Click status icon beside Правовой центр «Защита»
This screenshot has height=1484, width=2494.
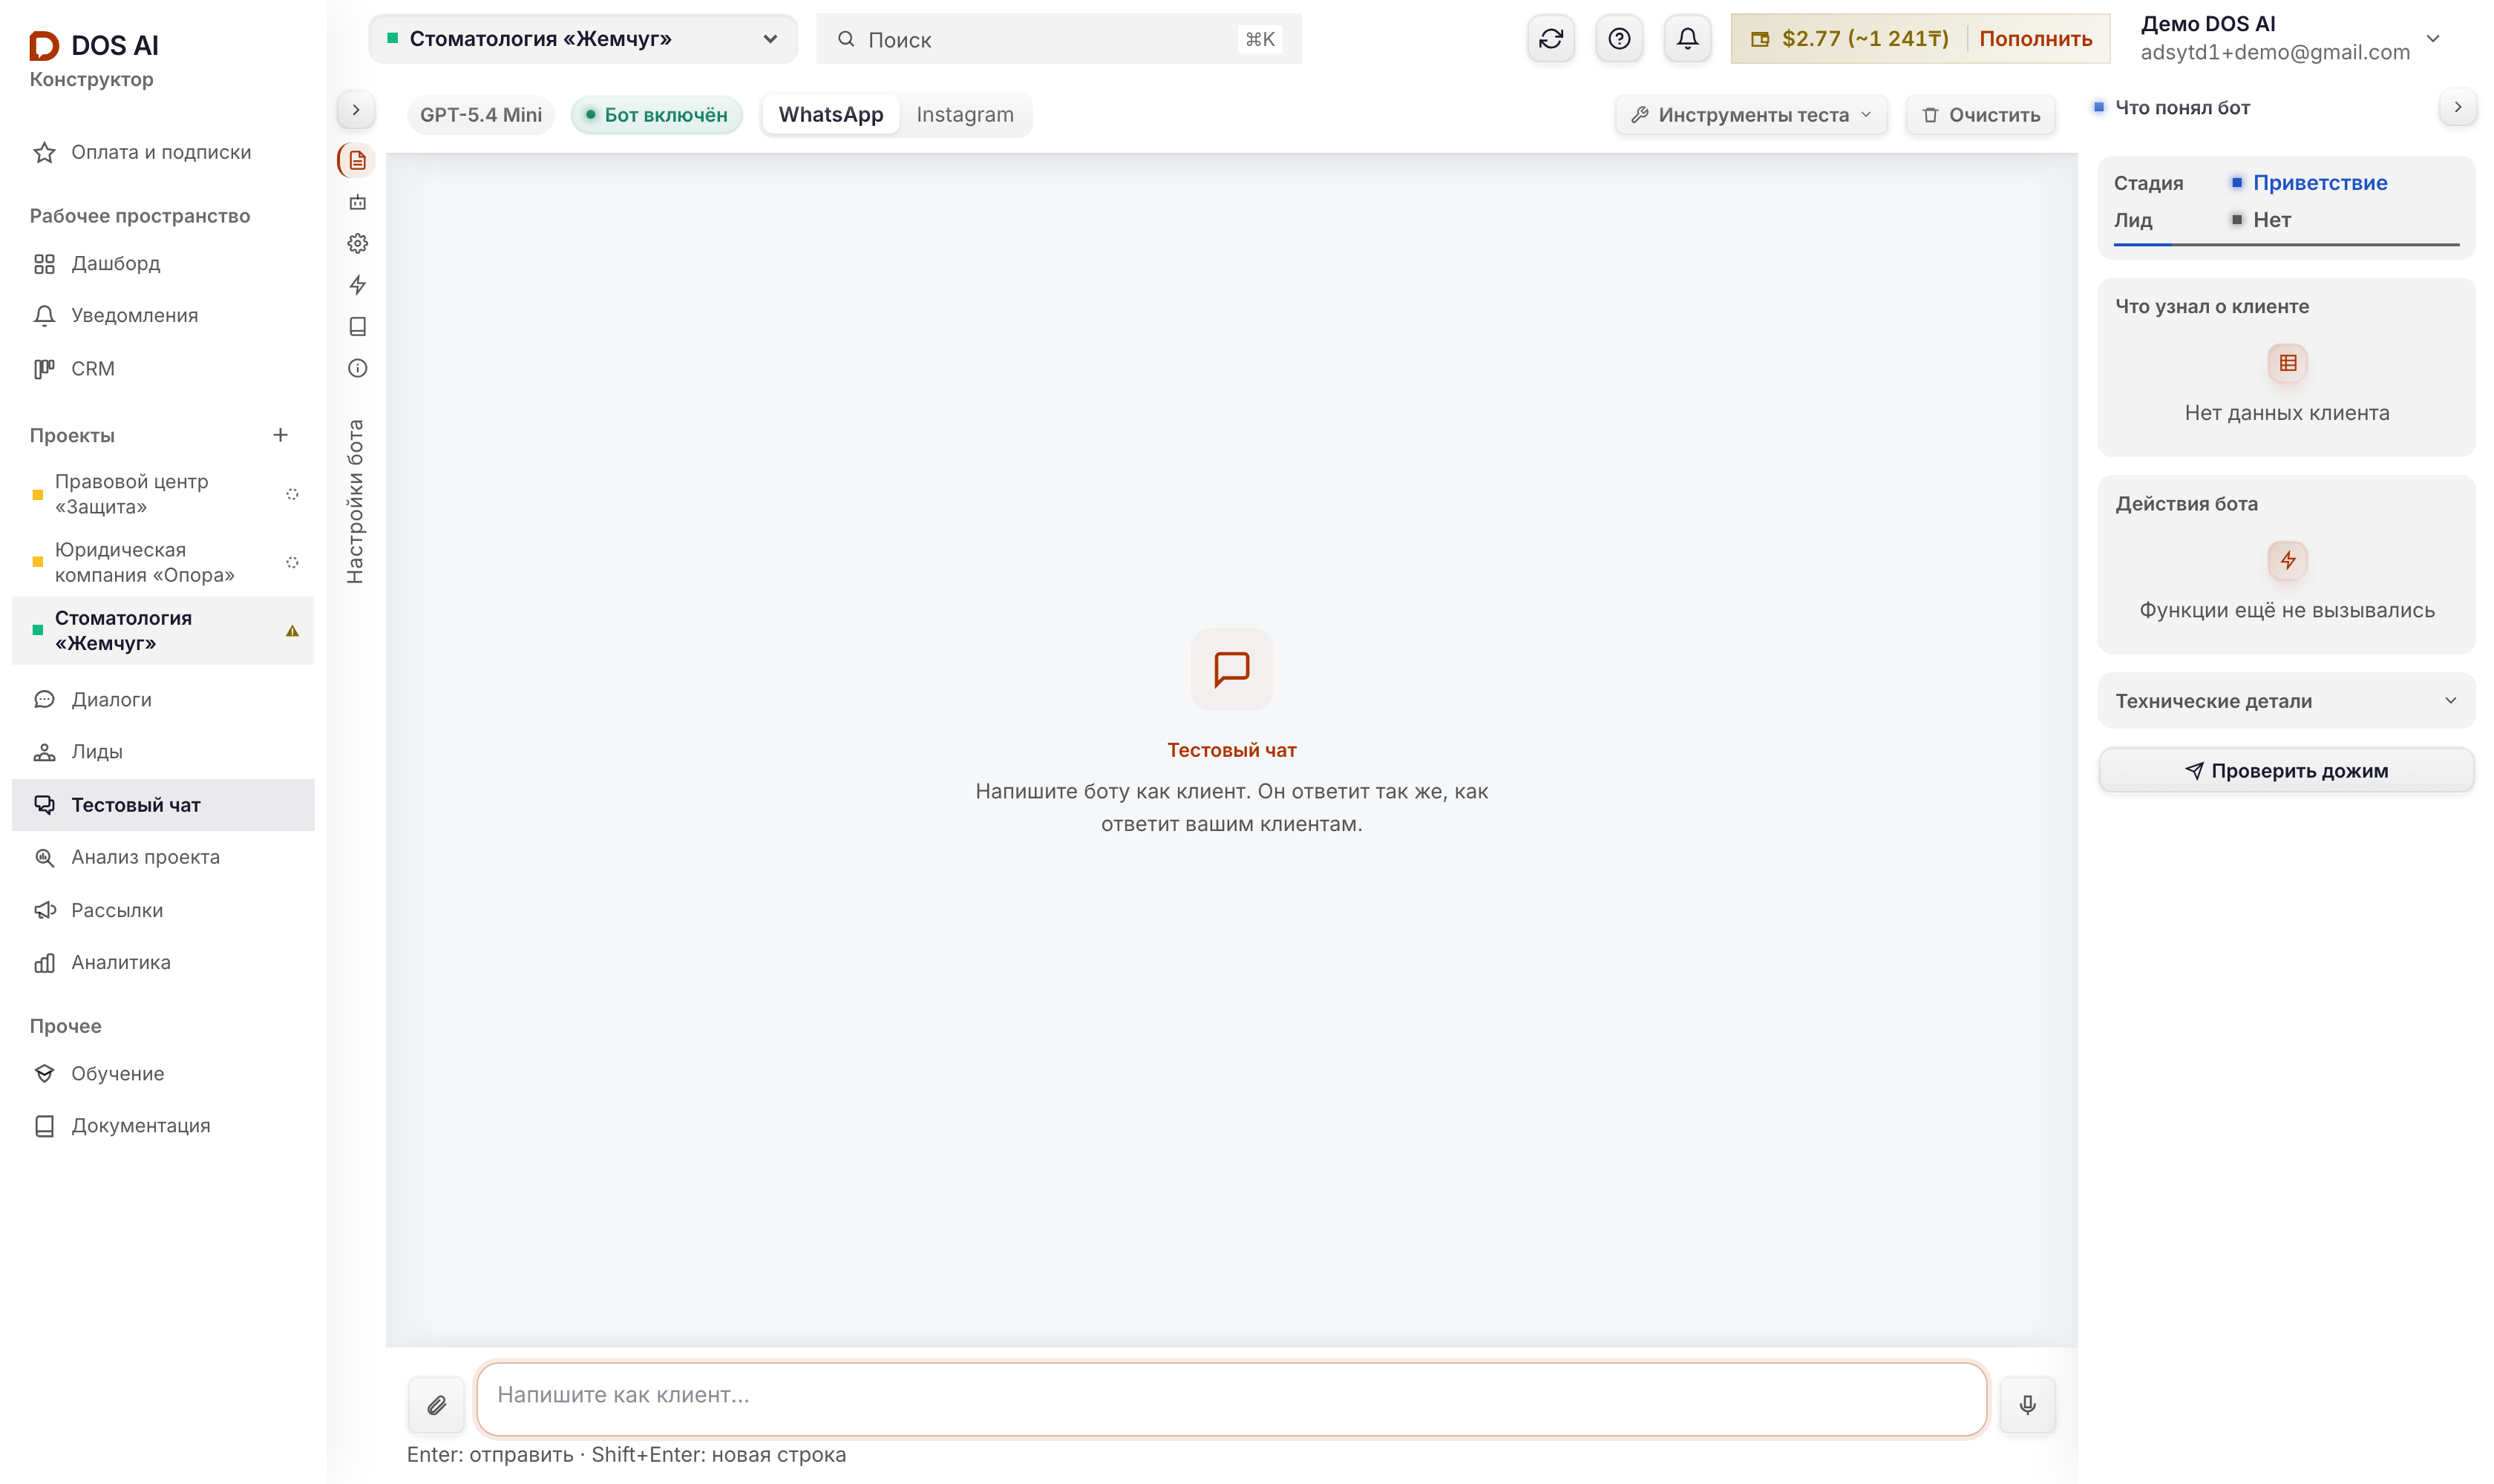[292, 494]
